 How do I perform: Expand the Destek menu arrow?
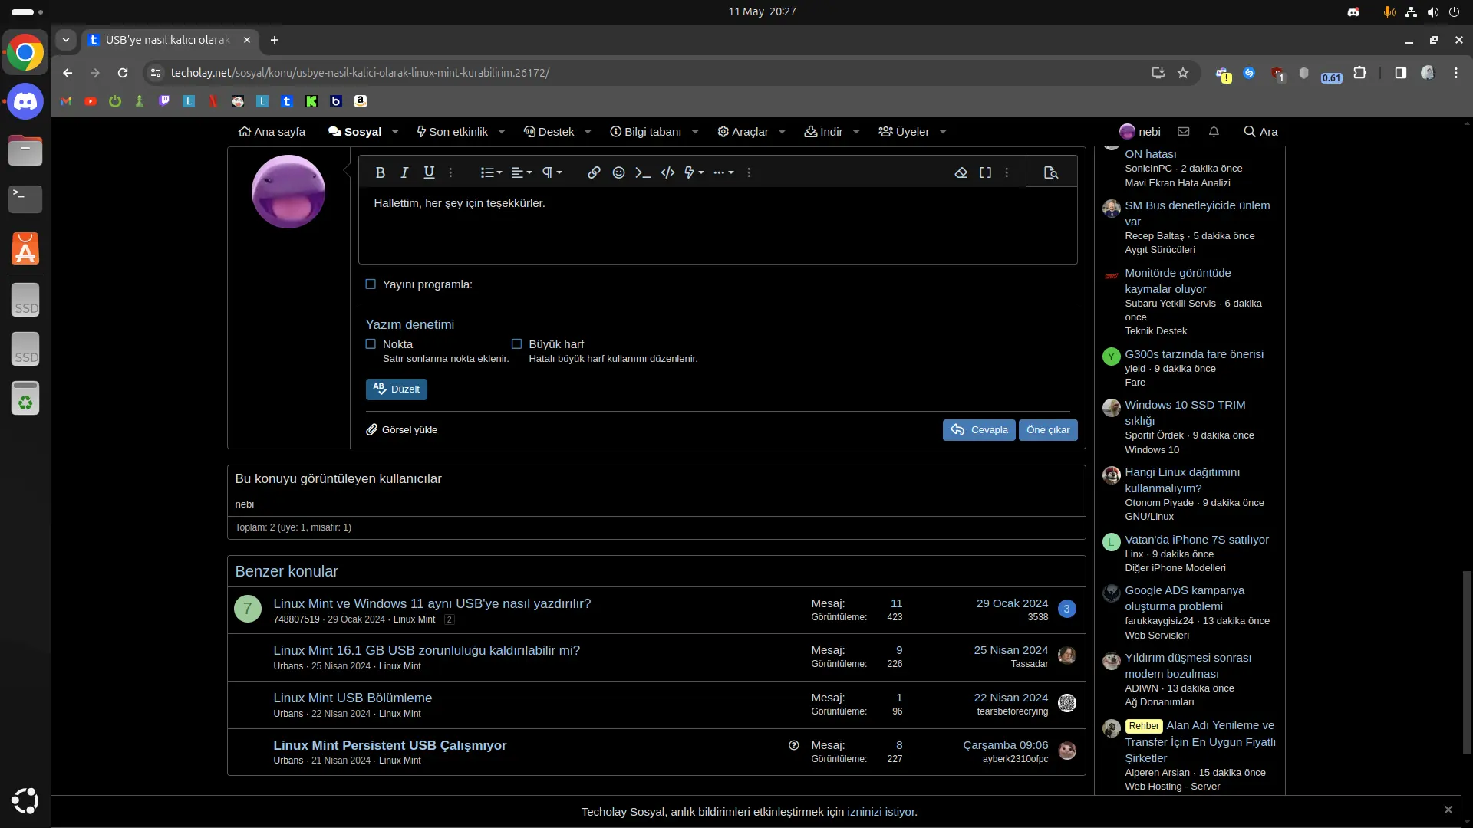(x=588, y=132)
